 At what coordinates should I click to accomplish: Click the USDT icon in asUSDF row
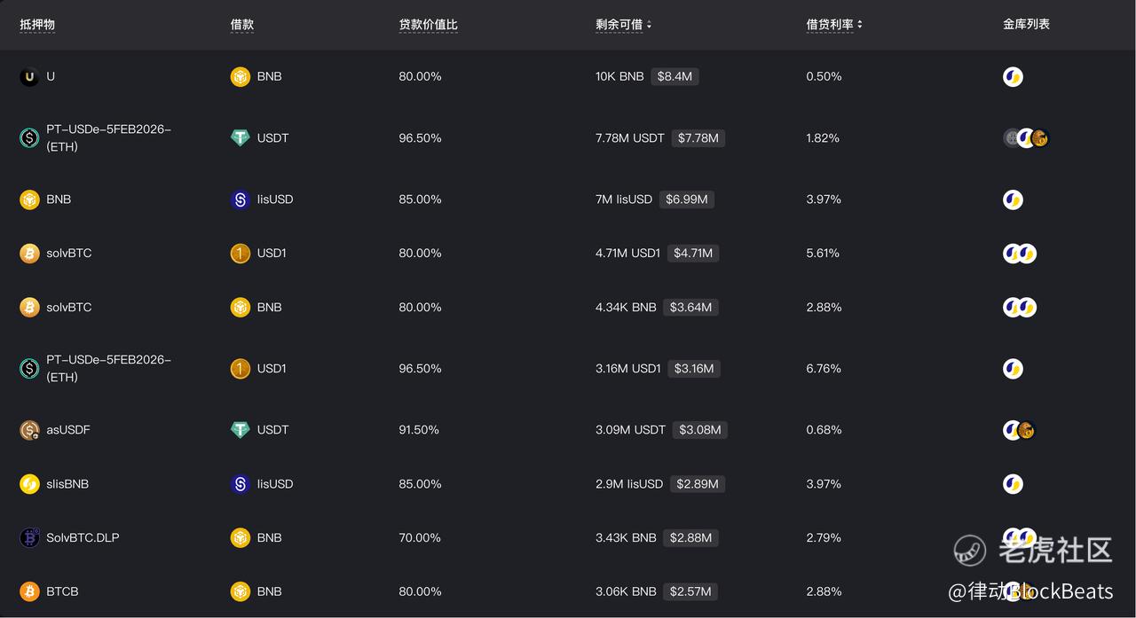coord(241,430)
